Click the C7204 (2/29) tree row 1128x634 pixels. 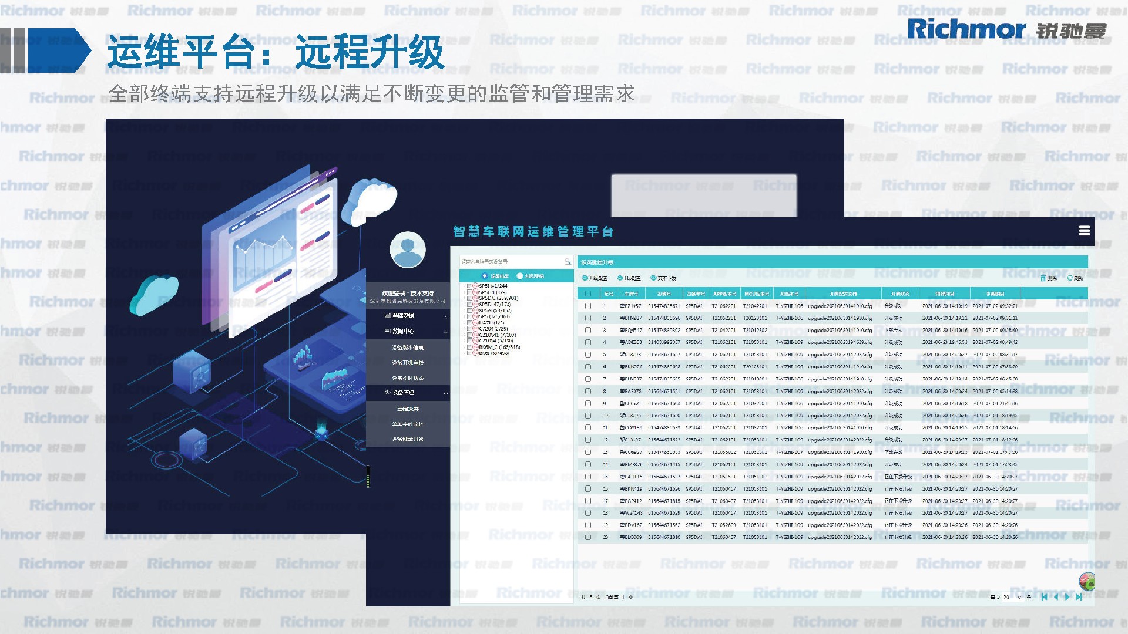click(x=493, y=329)
